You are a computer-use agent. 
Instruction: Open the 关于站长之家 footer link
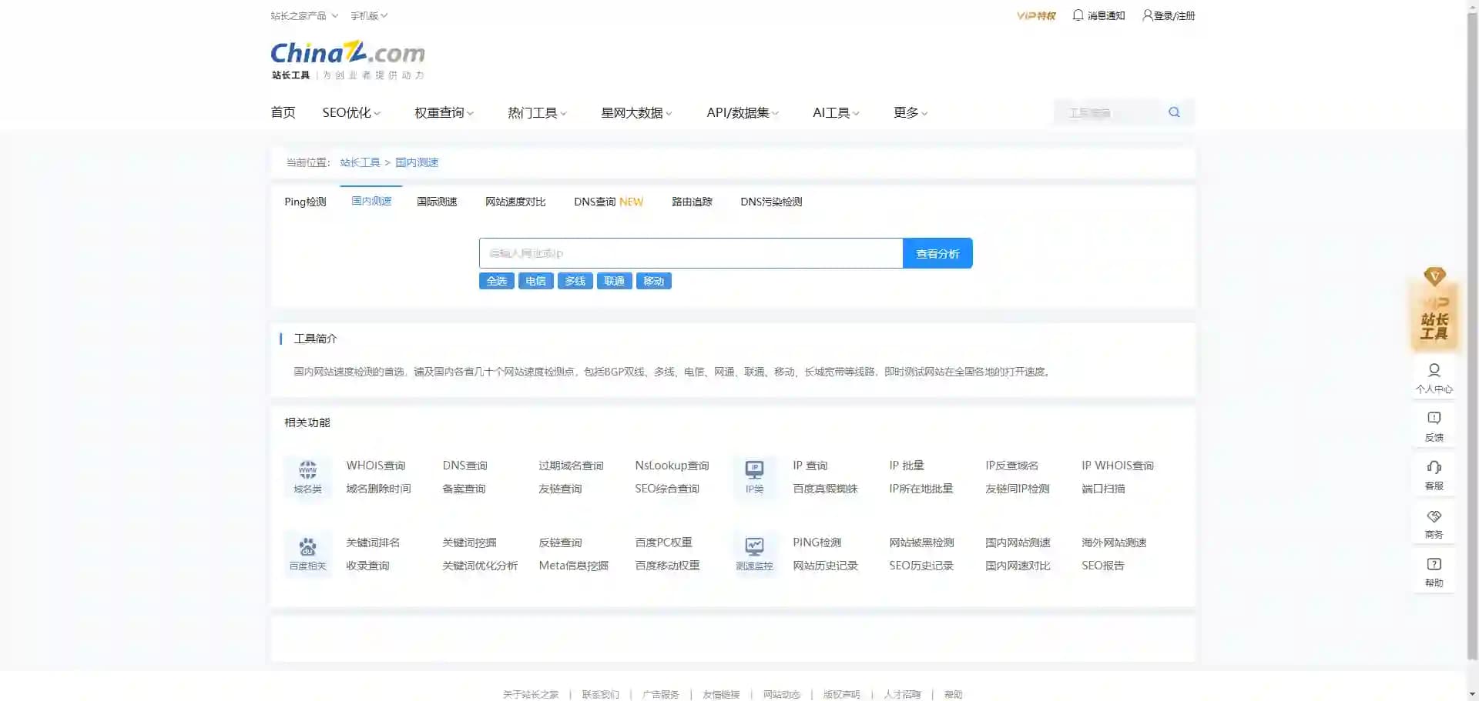(531, 694)
